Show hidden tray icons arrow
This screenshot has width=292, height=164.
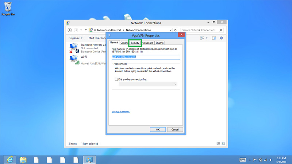(x=250, y=160)
